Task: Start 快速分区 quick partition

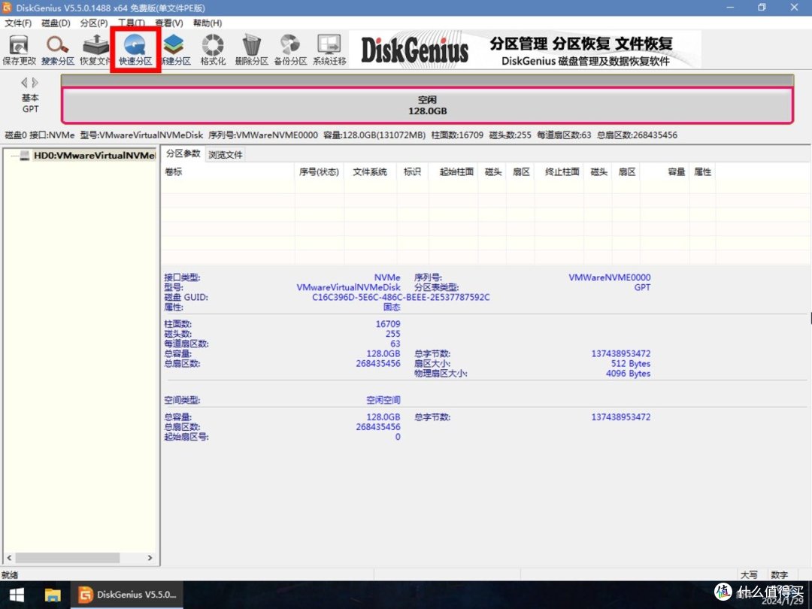Action: 135,50
